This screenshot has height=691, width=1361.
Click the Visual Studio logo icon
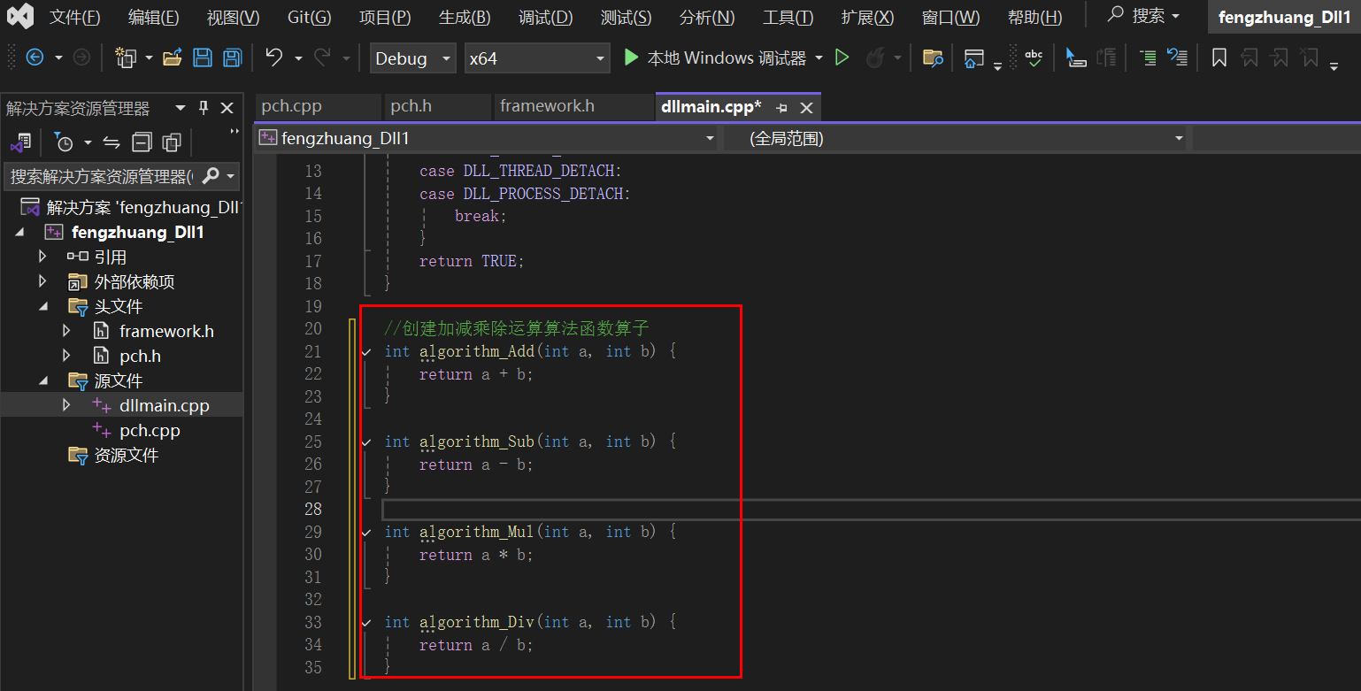20,16
